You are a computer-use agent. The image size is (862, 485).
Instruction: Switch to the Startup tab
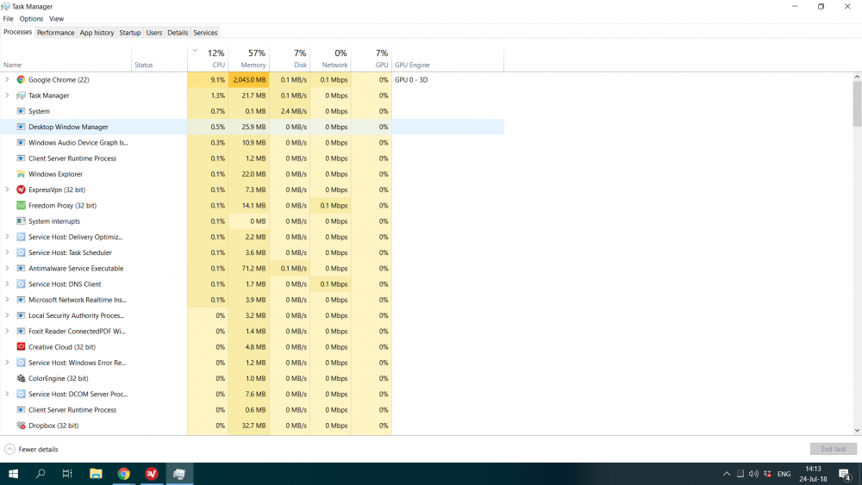(x=130, y=33)
